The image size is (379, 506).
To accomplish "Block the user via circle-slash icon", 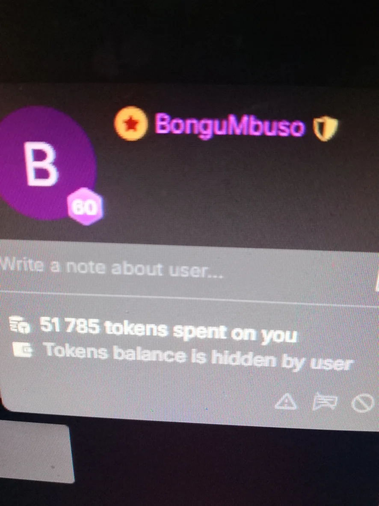I will click(x=363, y=403).
